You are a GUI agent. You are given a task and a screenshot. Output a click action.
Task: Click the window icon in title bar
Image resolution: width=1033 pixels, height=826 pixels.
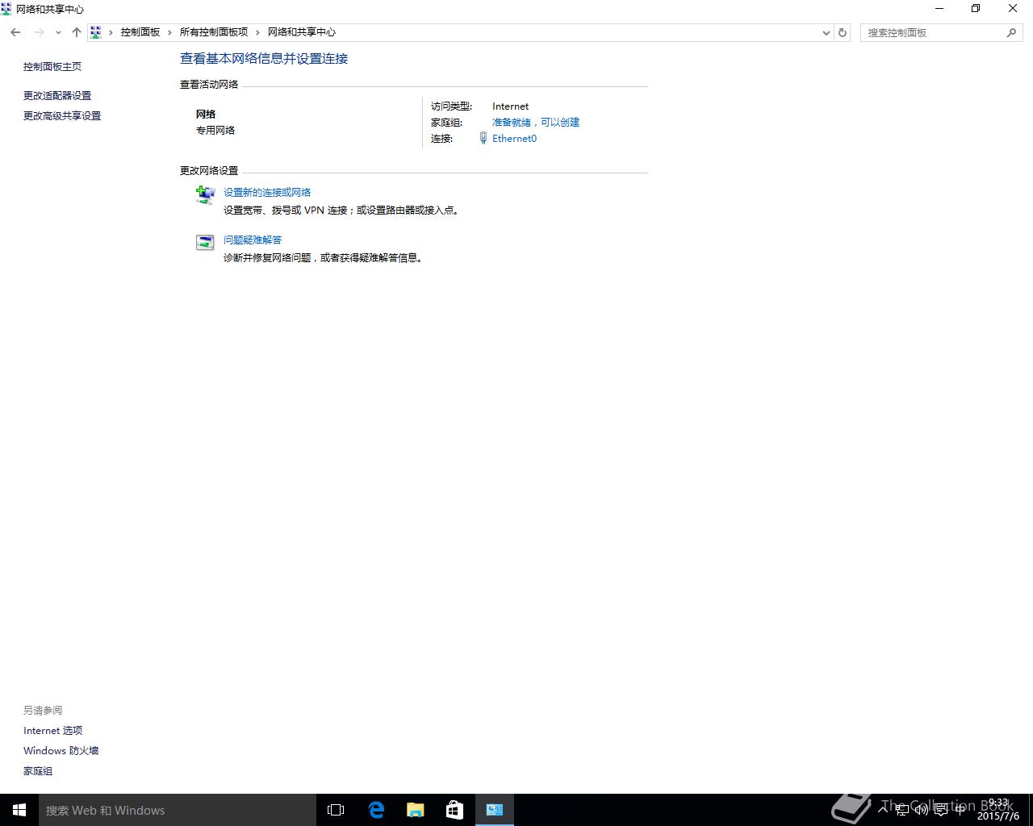6,9
